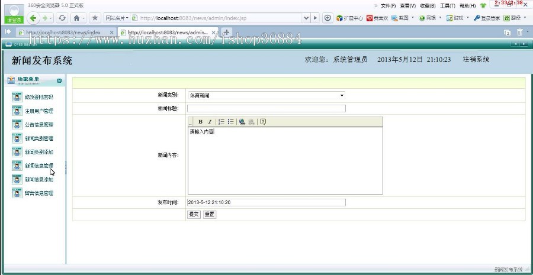Click the insert link globe icon
The width and height of the screenshot is (533, 275).
242,122
